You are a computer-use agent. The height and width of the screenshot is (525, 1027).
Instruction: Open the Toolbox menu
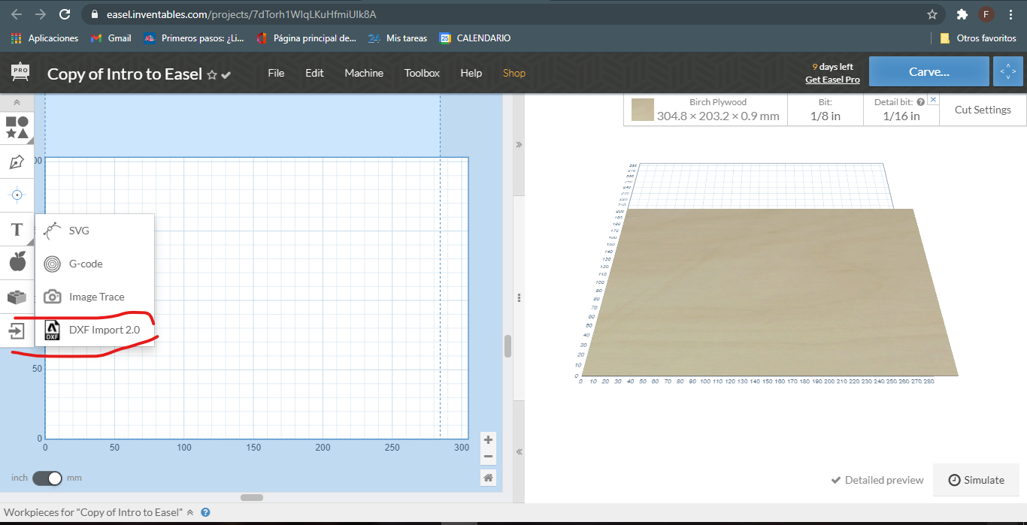click(422, 73)
